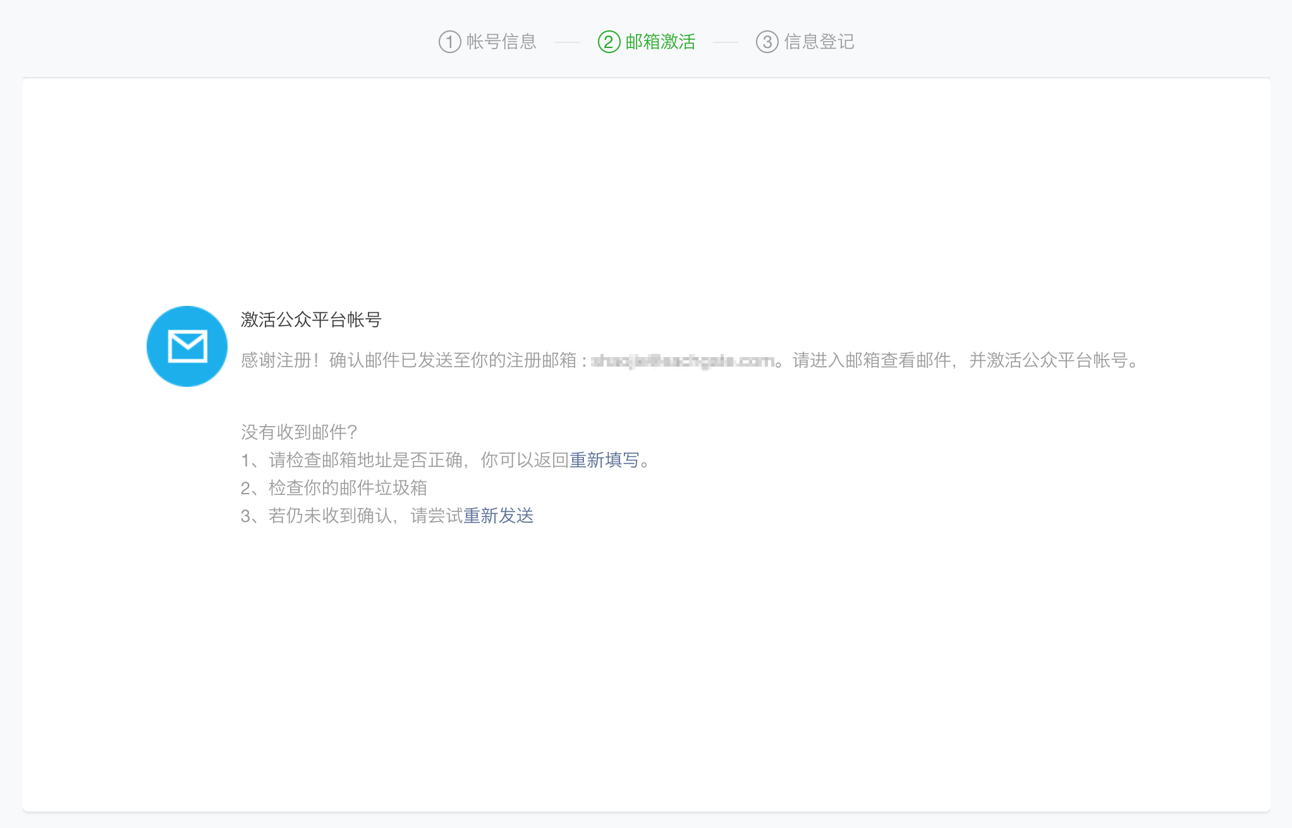Click the 没有收到邮件? text
Image resolution: width=1292 pixels, height=828 pixels.
[x=299, y=432]
